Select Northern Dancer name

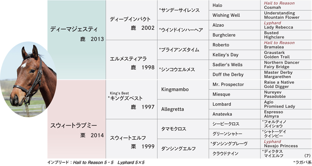[282, 62]
